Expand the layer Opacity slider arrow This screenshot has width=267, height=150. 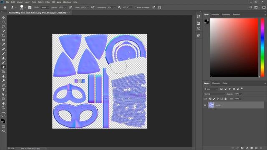tap(241, 94)
